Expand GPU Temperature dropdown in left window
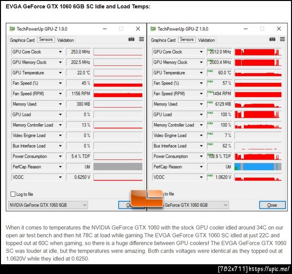Screen dimensions: 292x274 (x=60, y=73)
